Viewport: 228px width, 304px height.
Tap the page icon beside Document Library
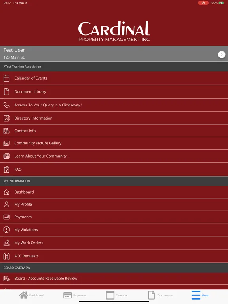tap(6, 91)
